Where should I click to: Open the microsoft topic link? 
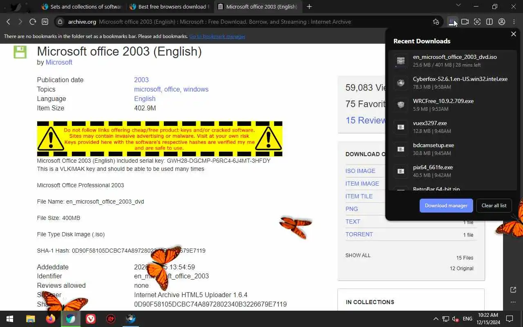pos(148,89)
